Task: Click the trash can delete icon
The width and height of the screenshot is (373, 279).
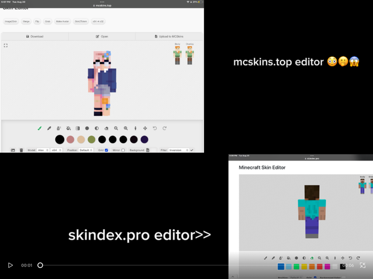Action: point(21,150)
